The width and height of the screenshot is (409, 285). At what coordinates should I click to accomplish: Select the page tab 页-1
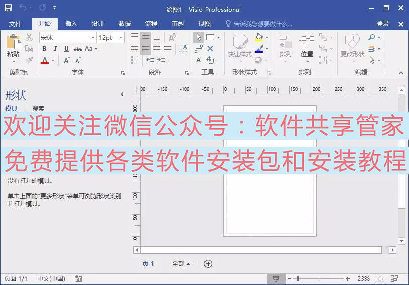click(x=148, y=263)
